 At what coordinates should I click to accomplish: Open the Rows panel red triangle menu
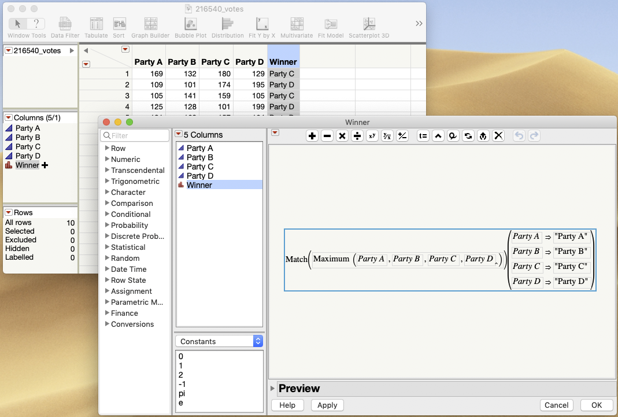click(x=8, y=212)
